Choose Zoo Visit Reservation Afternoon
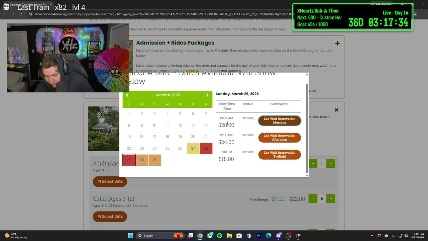Image resolution: width=428 pixels, height=241 pixels. pyautogui.click(x=280, y=138)
